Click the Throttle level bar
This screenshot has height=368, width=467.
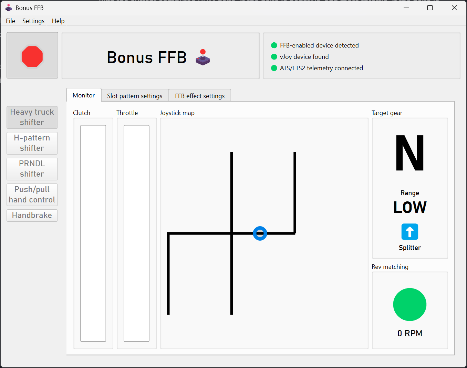coord(136,233)
